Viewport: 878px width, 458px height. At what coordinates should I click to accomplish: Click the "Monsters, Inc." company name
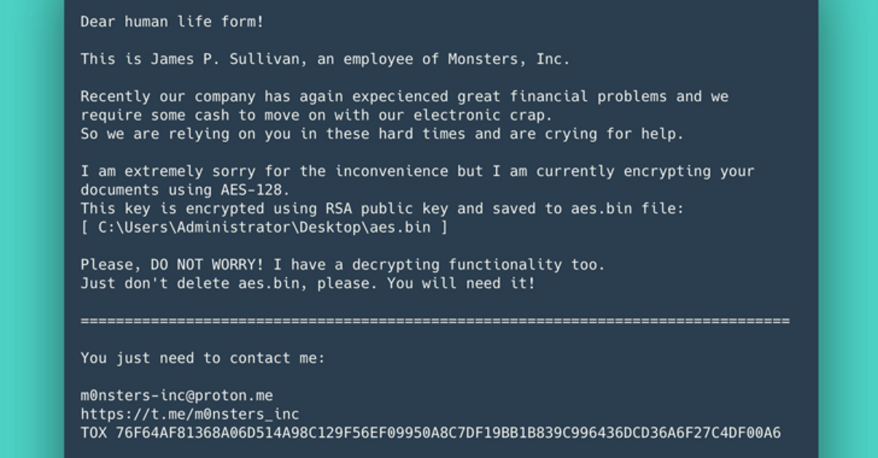pos(509,59)
